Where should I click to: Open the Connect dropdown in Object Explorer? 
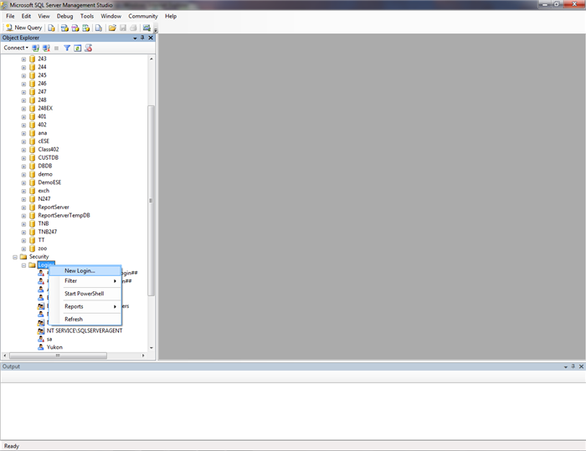pyautogui.click(x=16, y=48)
